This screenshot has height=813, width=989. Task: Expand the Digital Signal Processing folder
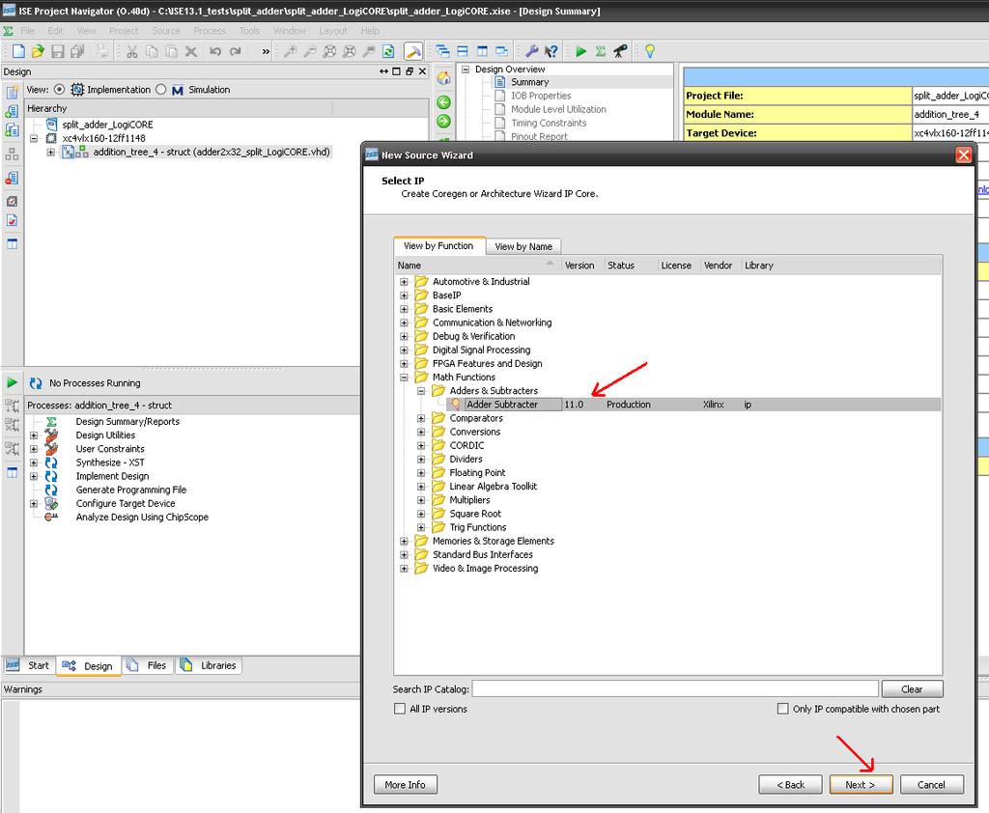point(405,350)
